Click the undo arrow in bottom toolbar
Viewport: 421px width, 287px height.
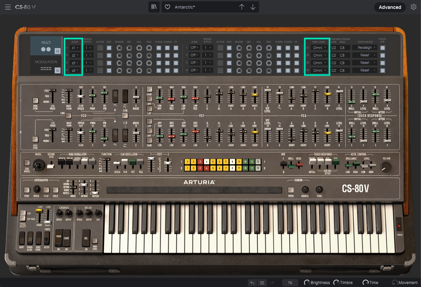(252, 282)
